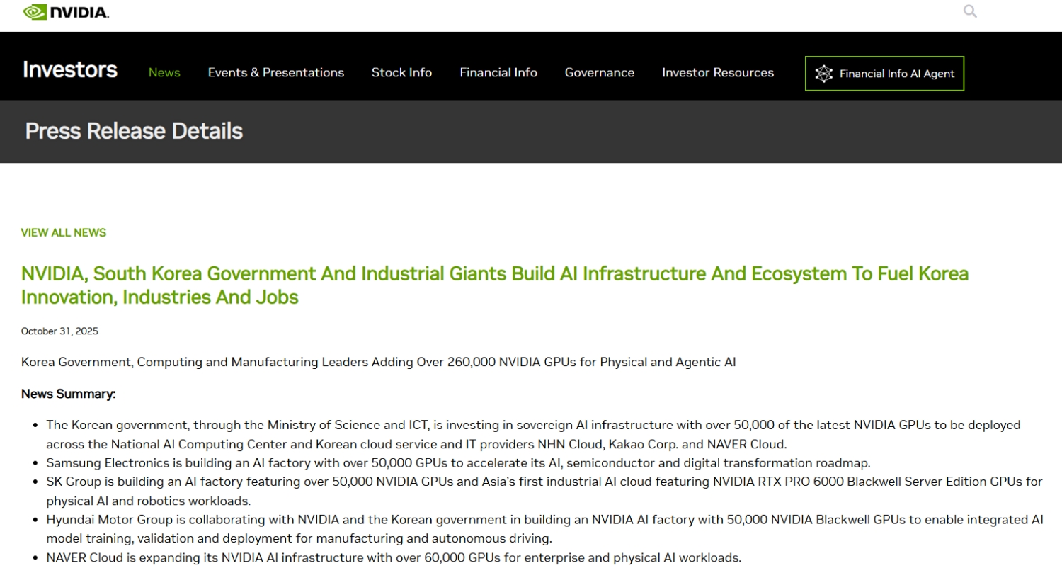Click the 260,000 NVIDIA GPUs subheadline

[x=378, y=363]
